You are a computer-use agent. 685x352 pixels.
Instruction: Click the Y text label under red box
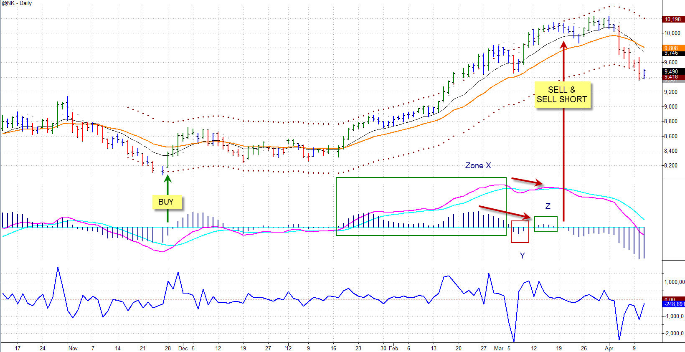click(522, 256)
